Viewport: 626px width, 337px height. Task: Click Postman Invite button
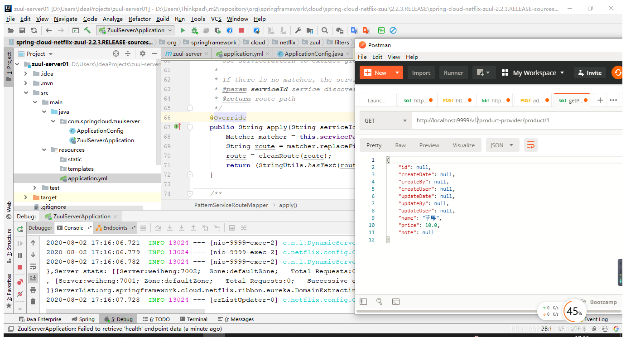tap(589, 72)
